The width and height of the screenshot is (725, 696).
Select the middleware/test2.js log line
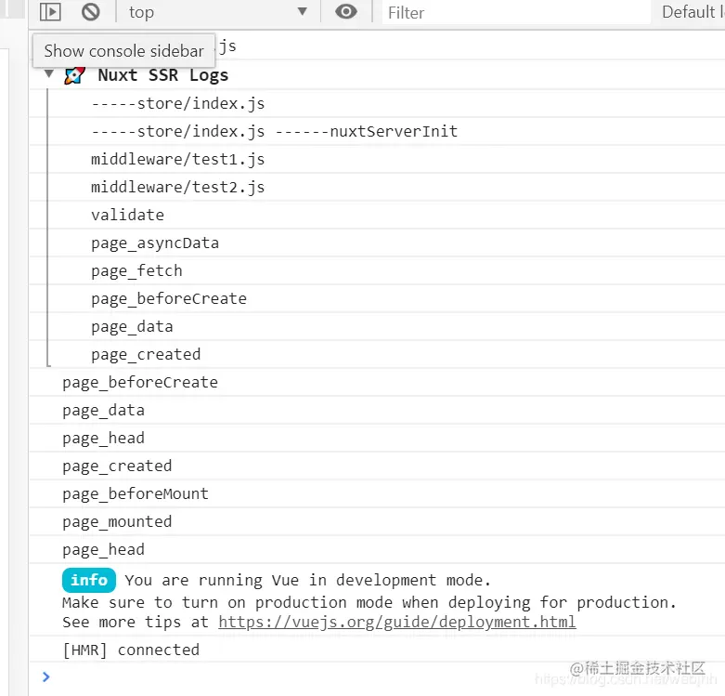(177, 187)
